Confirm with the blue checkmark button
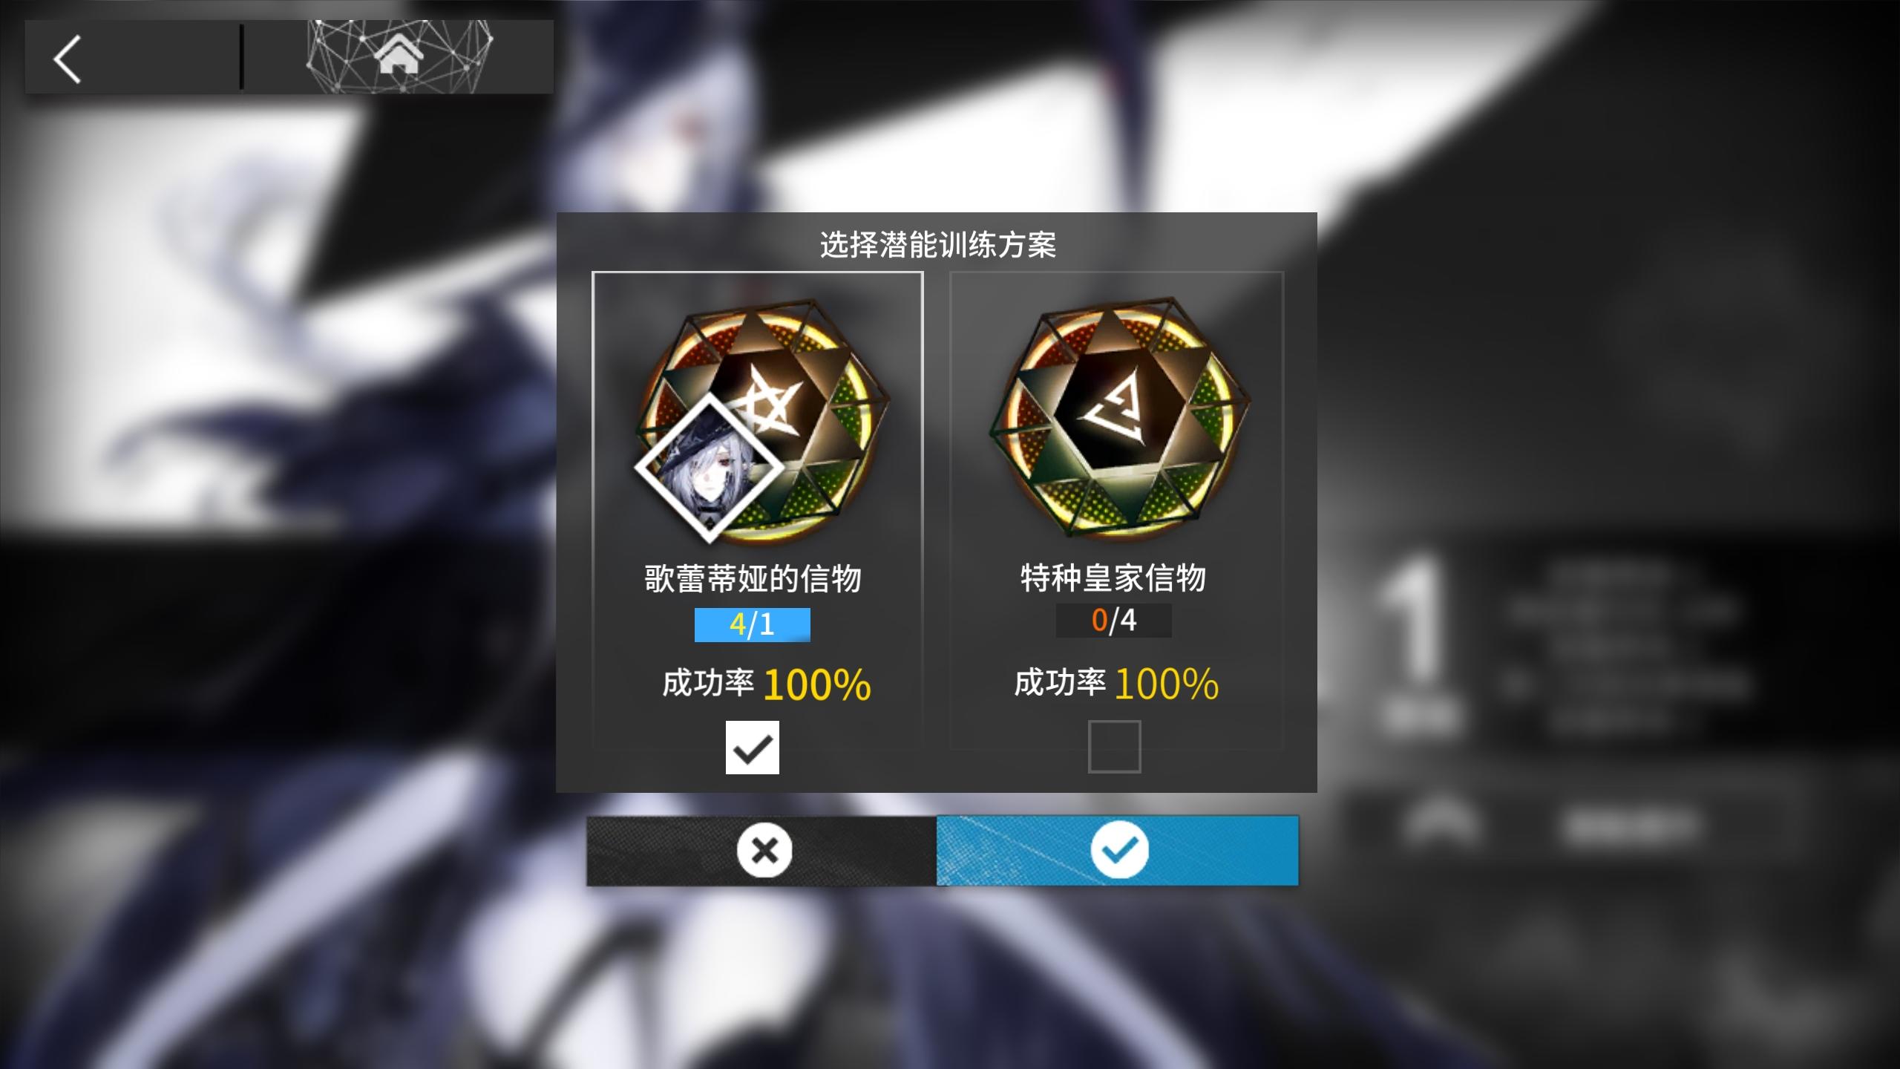Image resolution: width=1900 pixels, height=1069 pixels. (x=1118, y=850)
